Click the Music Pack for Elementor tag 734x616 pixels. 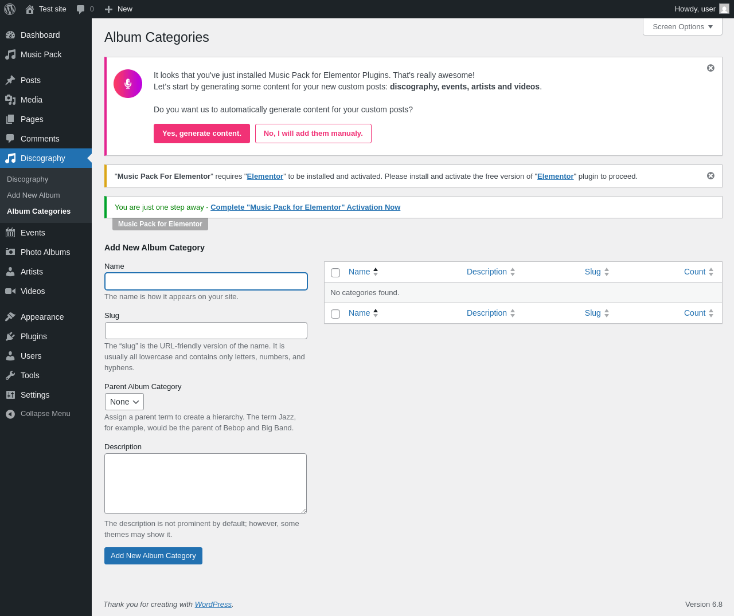160,224
